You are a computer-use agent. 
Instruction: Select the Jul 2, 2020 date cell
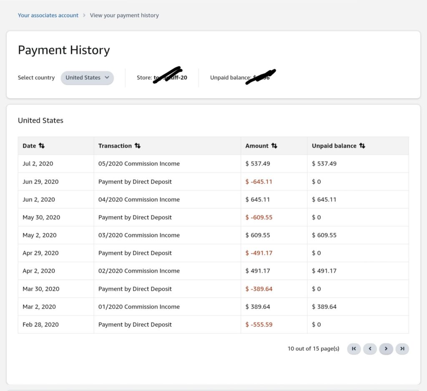(38, 164)
